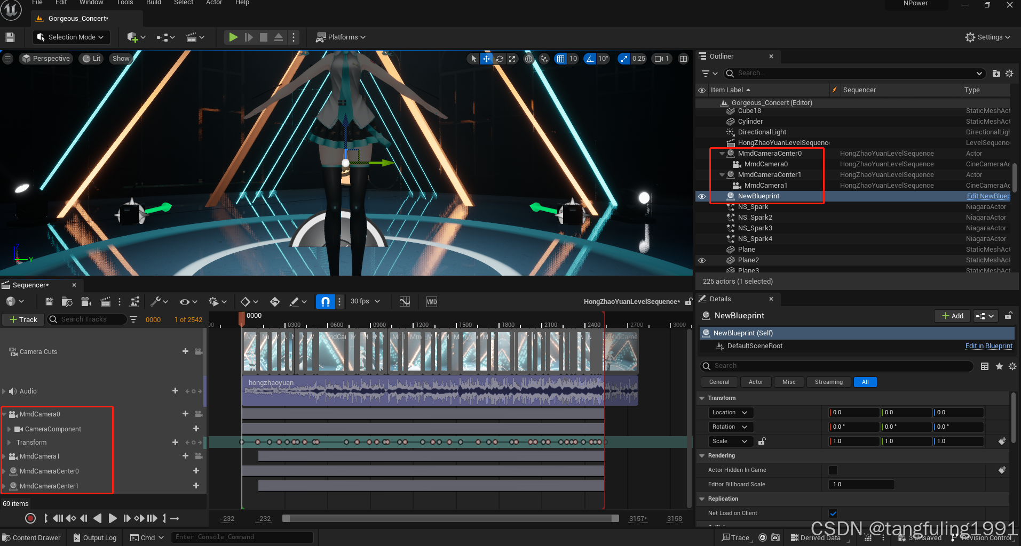
Task: Select the scale gizmo tool in viewport
Action: (512, 59)
